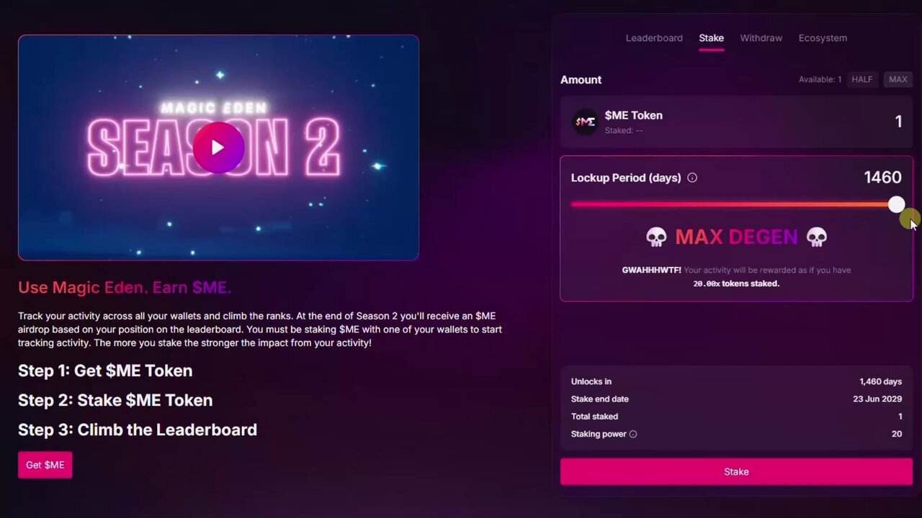Click the right skull icon
The image size is (922, 518).
pyautogui.click(x=817, y=237)
